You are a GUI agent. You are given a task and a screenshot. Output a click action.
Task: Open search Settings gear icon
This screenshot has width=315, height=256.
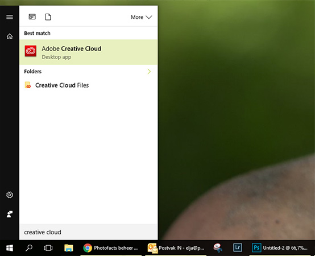[x=10, y=195]
